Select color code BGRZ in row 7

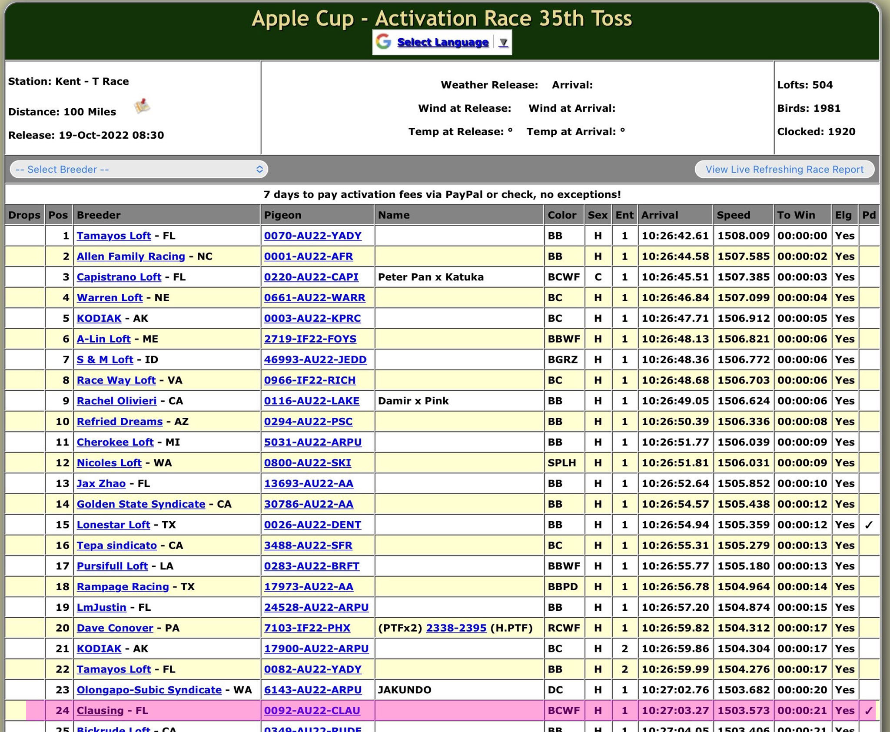click(x=563, y=359)
